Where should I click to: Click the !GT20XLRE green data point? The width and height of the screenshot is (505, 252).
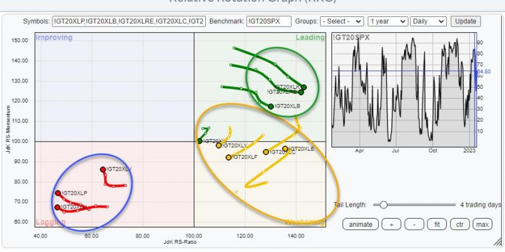(x=301, y=92)
